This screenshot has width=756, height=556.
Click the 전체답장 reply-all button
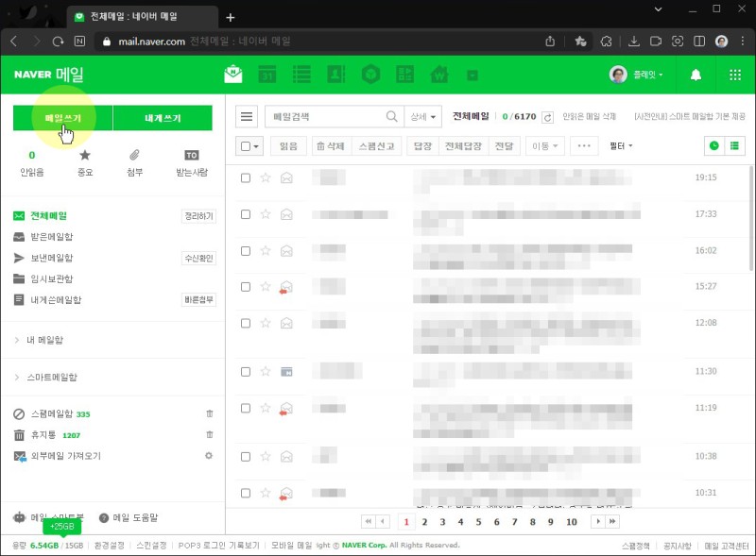click(463, 146)
